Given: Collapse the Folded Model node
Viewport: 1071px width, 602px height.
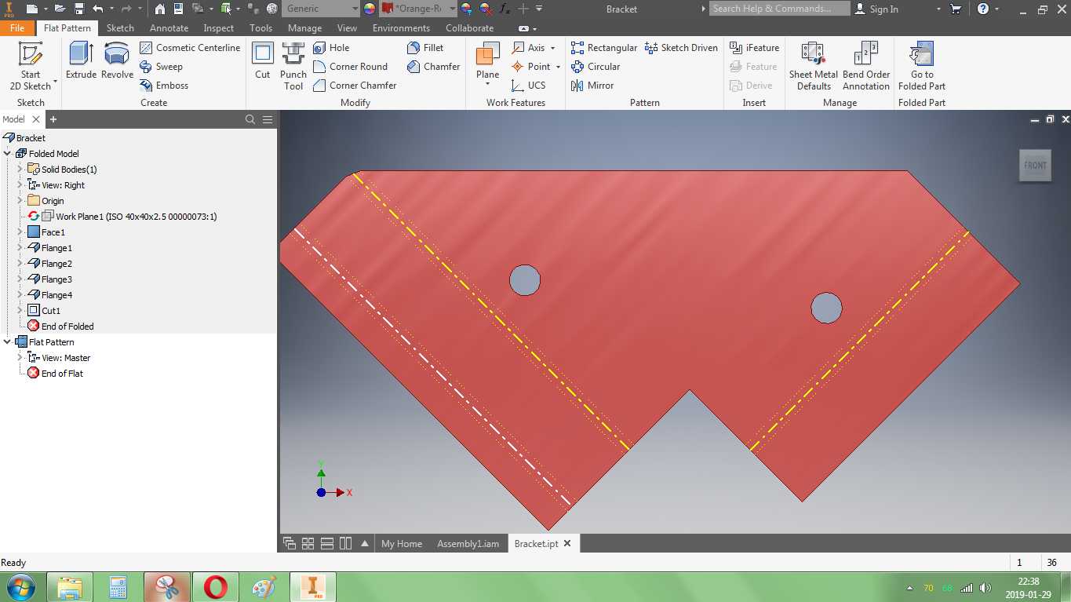Looking at the screenshot, I should 8,154.
